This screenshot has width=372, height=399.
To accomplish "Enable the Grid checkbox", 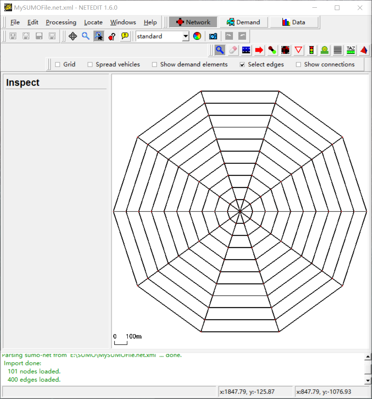I will click(59, 64).
